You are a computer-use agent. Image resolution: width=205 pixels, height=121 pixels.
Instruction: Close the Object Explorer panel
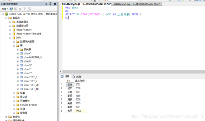(x=55, y=4)
